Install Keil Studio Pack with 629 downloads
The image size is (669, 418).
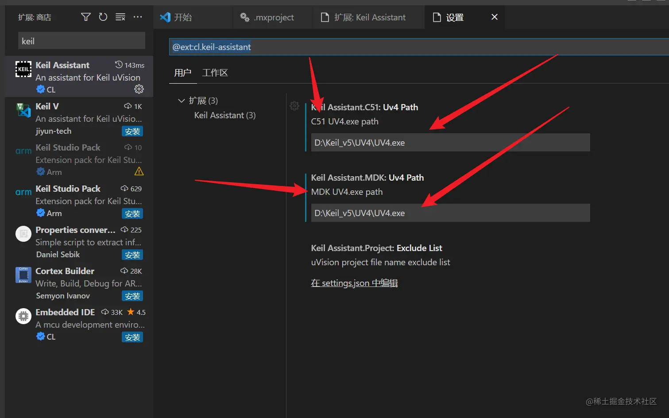[x=132, y=214]
